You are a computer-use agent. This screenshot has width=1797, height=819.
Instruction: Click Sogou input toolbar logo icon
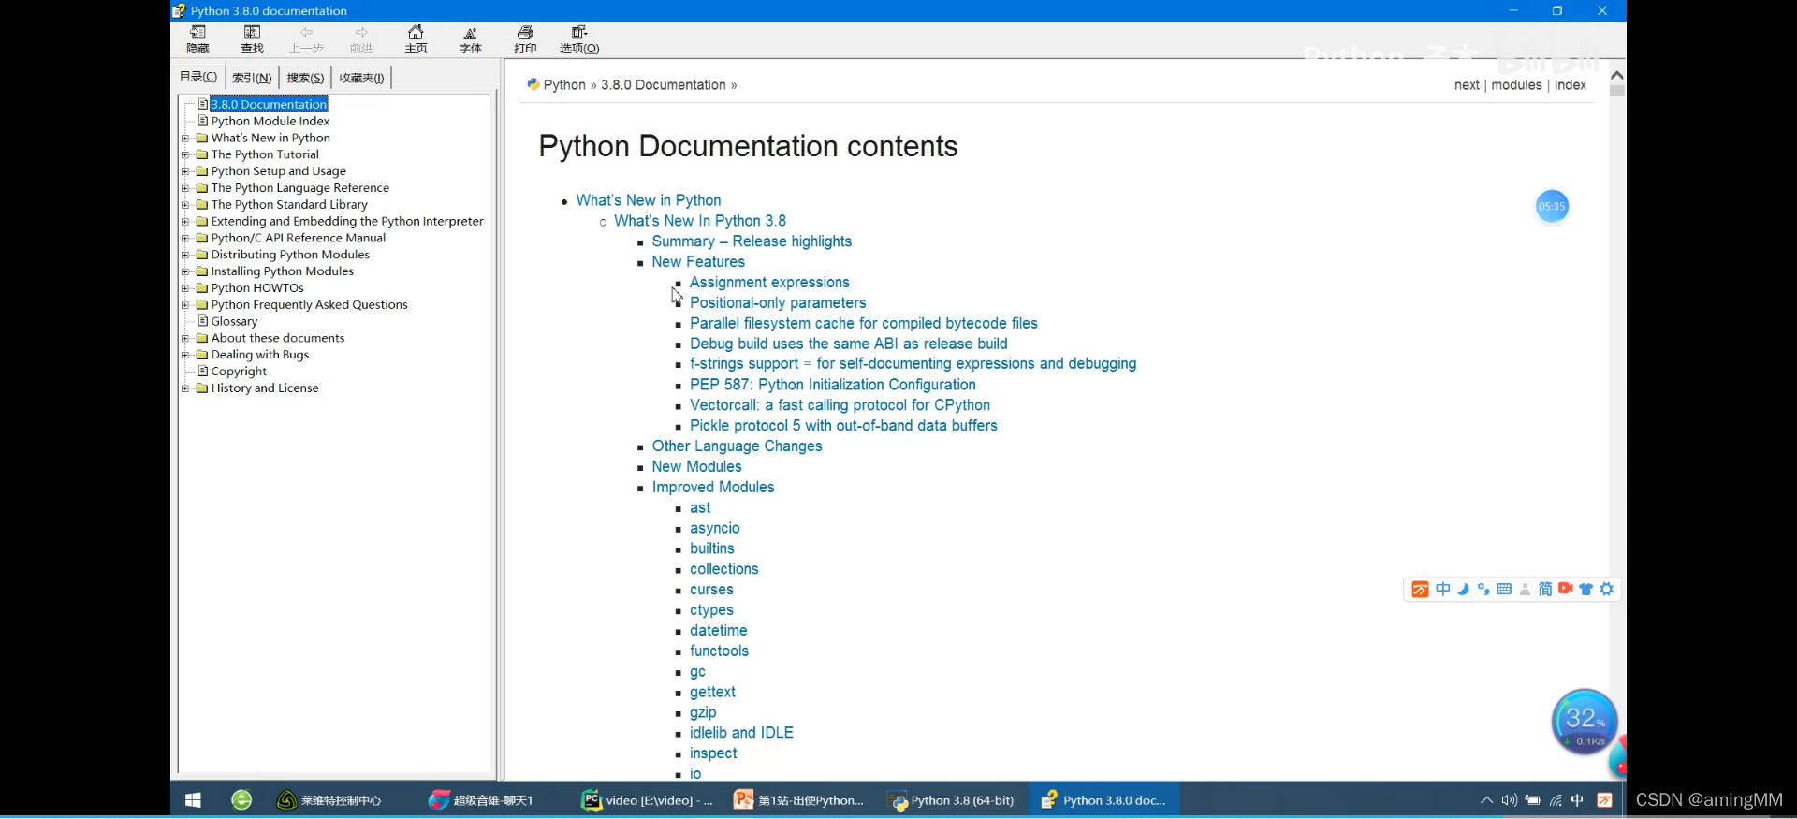tap(1420, 590)
